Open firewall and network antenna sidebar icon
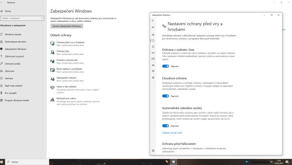292x165 pixels. [153, 53]
